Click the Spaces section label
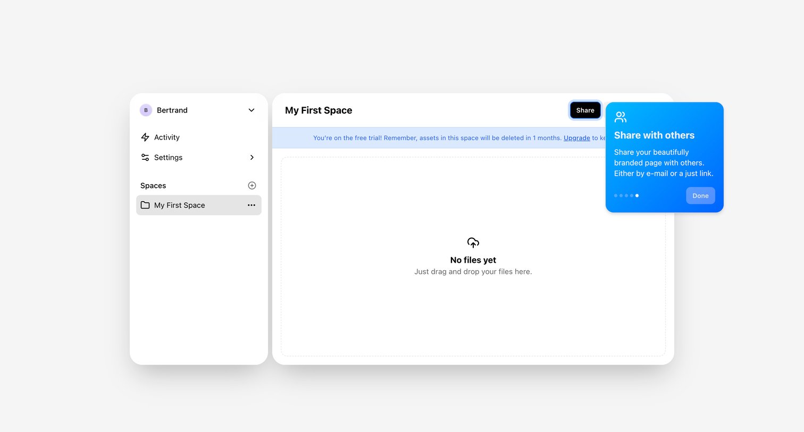 [x=153, y=186]
